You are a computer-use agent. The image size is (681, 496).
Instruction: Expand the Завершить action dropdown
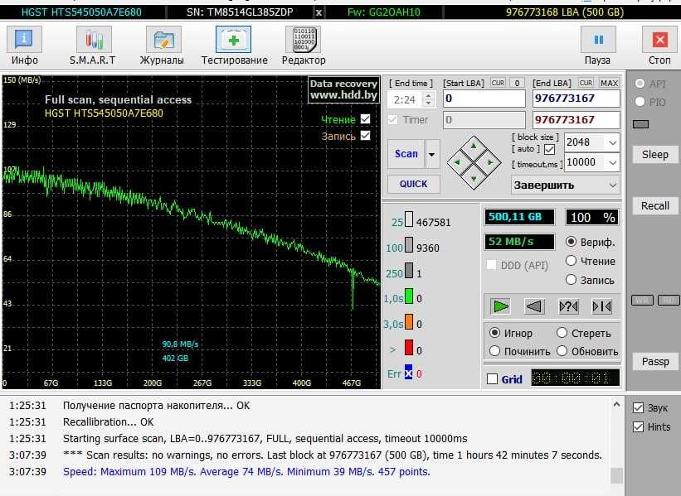(612, 185)
